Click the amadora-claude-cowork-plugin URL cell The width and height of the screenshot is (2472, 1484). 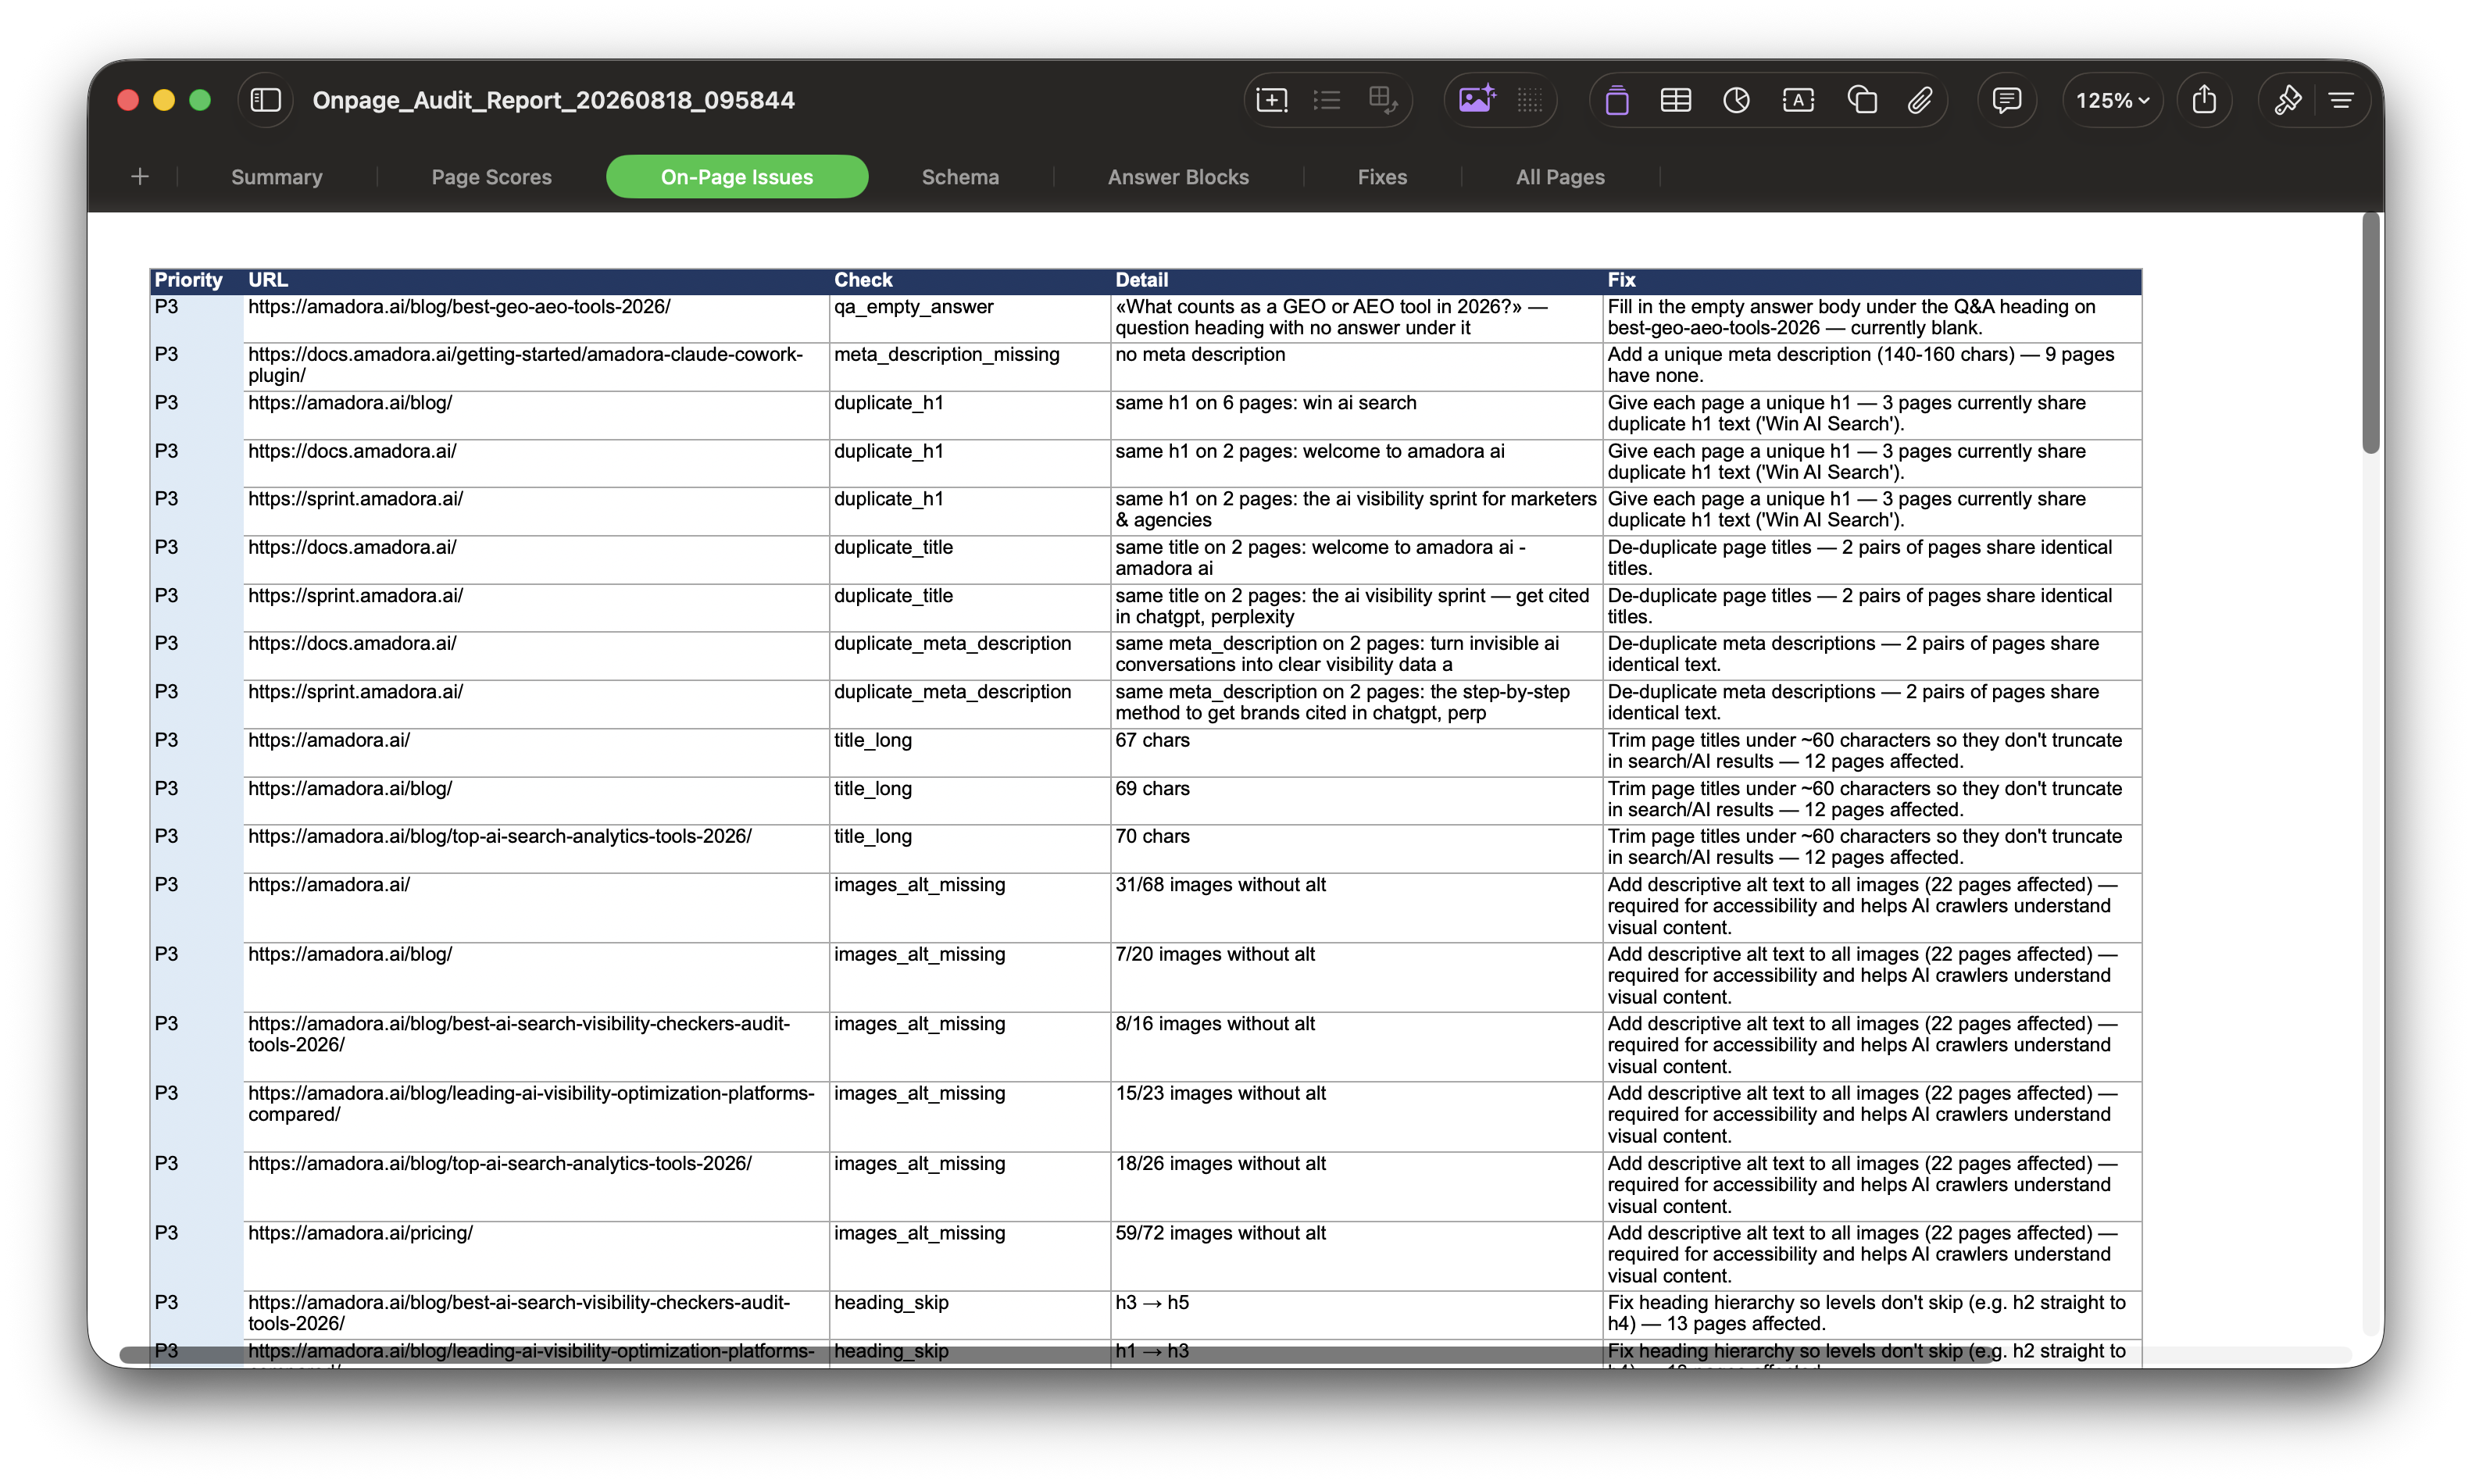click(536, 366)
